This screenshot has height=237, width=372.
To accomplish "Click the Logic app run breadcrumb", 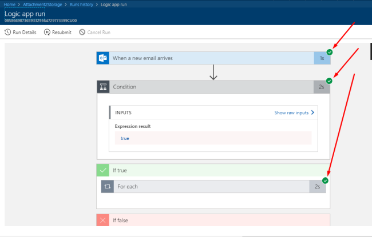I will [x=114, y=5].
